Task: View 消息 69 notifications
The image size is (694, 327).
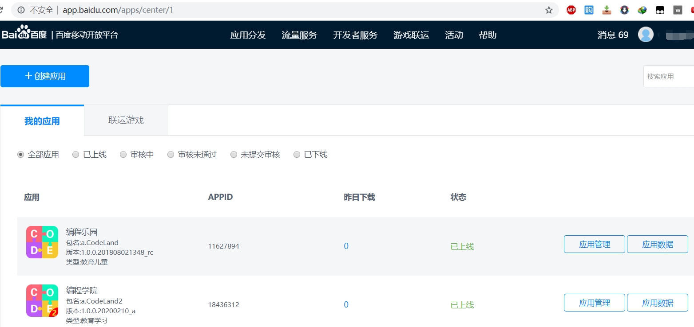Action: pyautogui.click(x=613, y=35)
